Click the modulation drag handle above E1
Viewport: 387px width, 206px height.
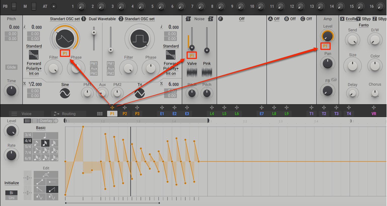coord(162,108)
